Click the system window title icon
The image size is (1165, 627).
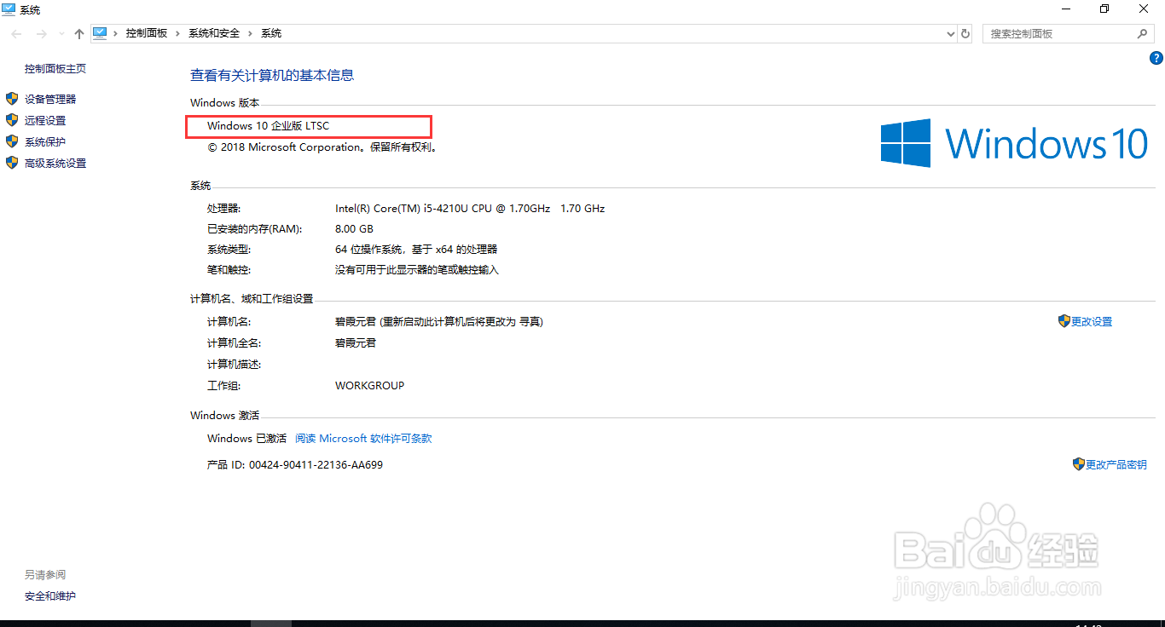click(x=9, y=9)
